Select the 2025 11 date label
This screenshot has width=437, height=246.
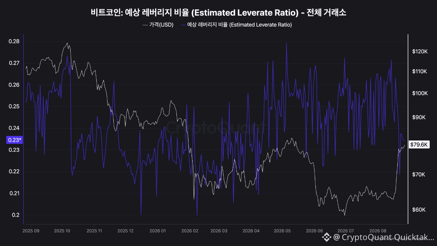[x=94, y=231]
